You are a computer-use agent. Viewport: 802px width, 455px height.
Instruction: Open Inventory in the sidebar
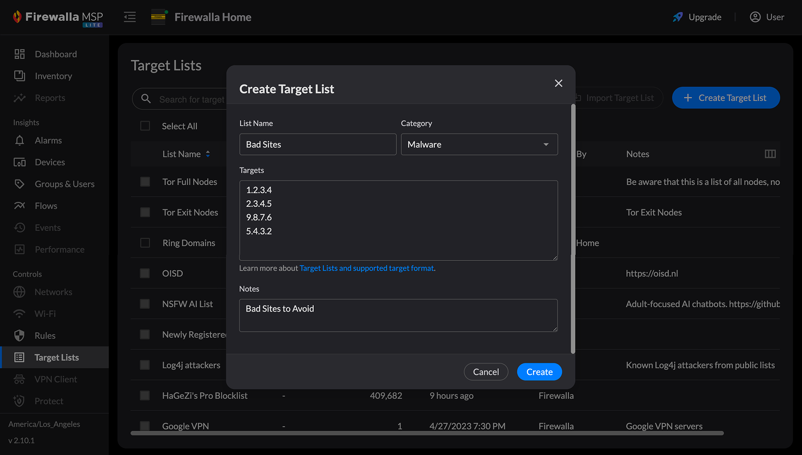click(53, 76)
